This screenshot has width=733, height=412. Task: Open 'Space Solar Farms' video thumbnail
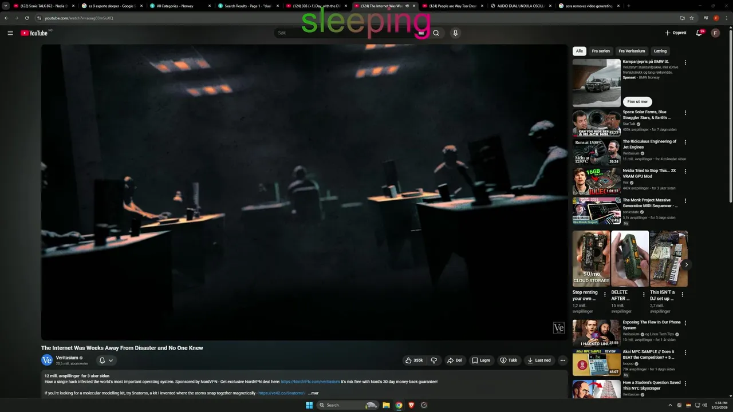point(596,123)
